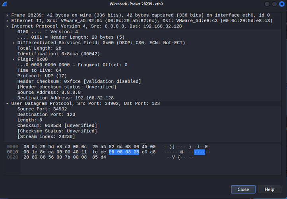The height and width of the screenshot is (199, 287).
Task: Expand the Frame 28239 tree row
Action: [x=8, y=15]
